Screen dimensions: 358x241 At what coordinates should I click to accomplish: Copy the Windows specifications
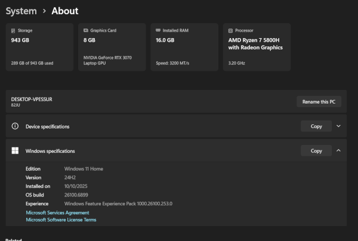(316, 151)
